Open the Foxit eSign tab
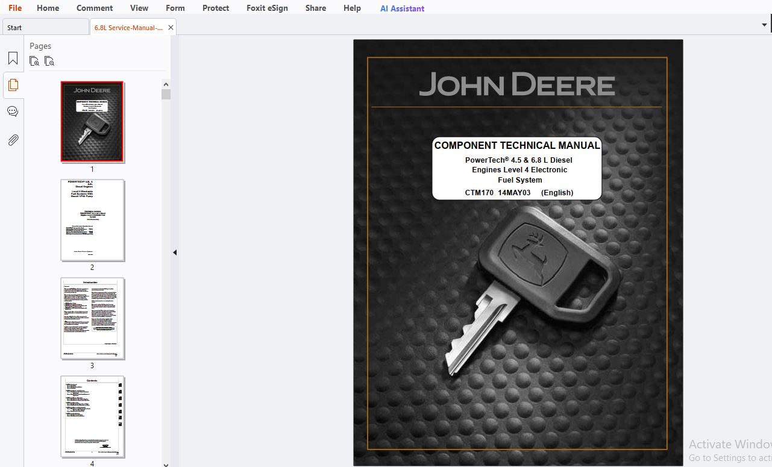772x467 pixels. click(267, 8)
